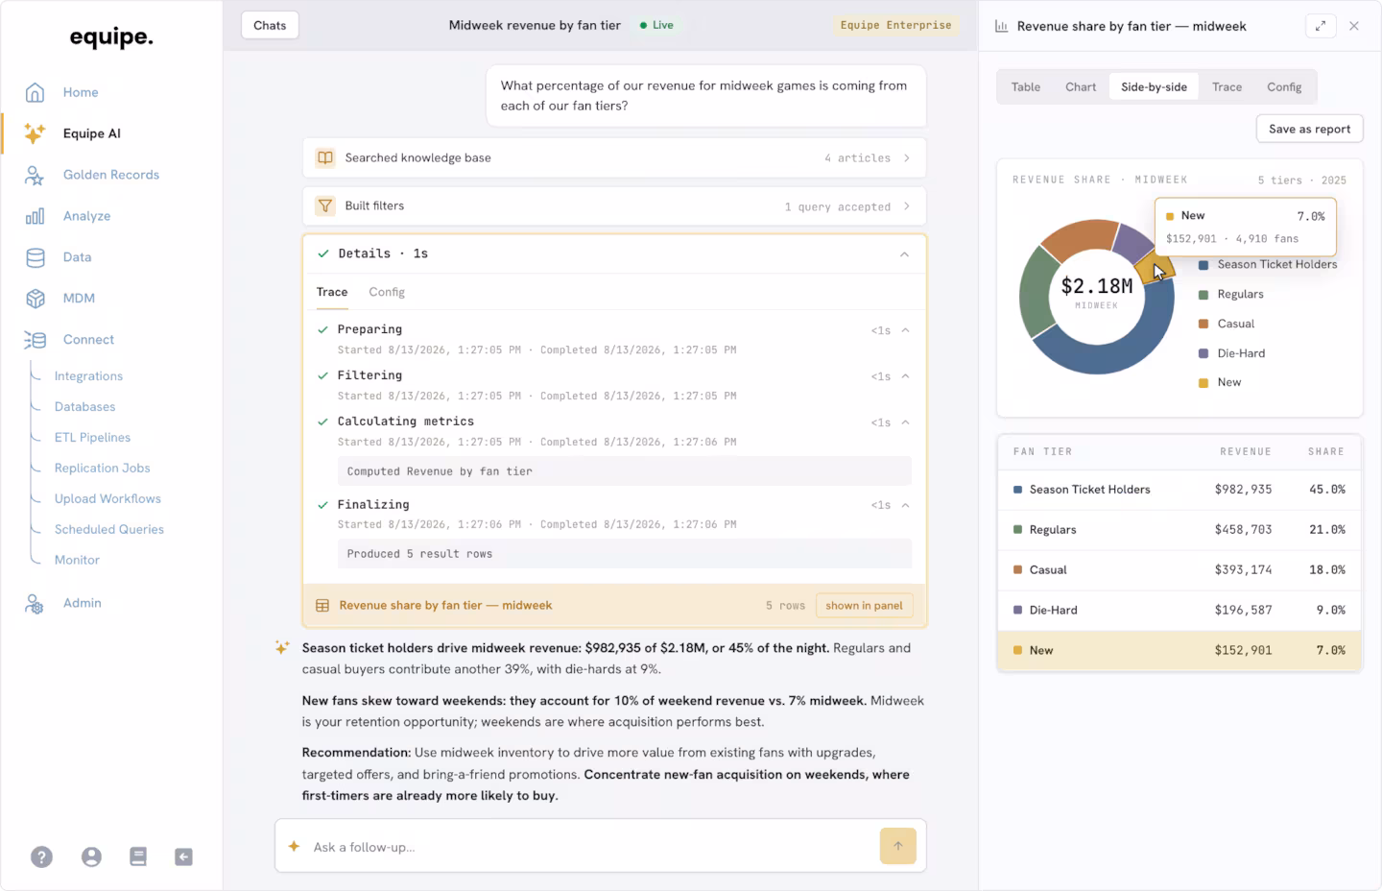Expand Built filters row
The image size is (1382, 891).
tap(614, 206)
